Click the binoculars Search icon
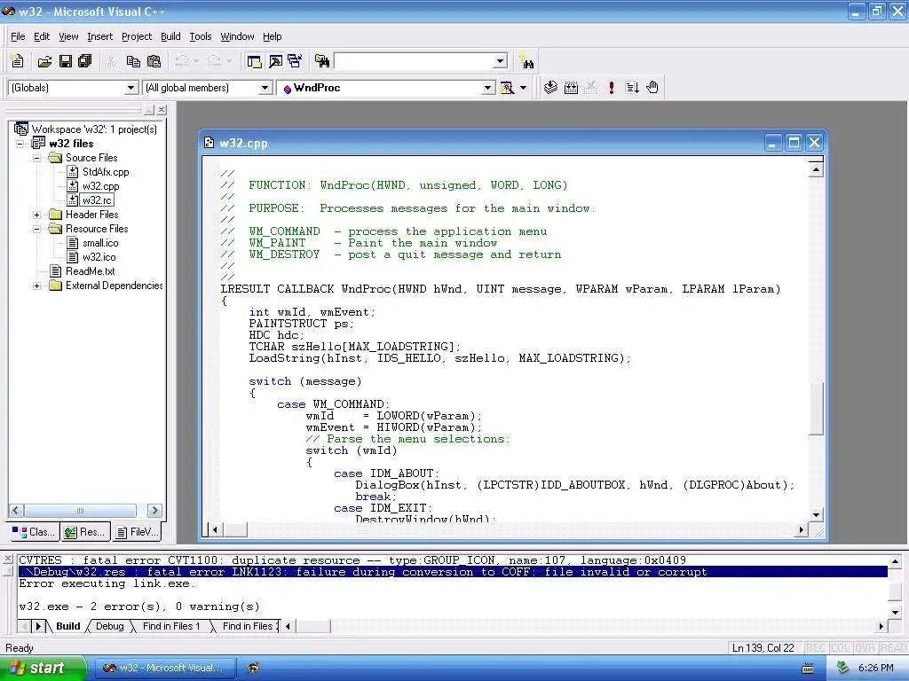 [527, 61]
